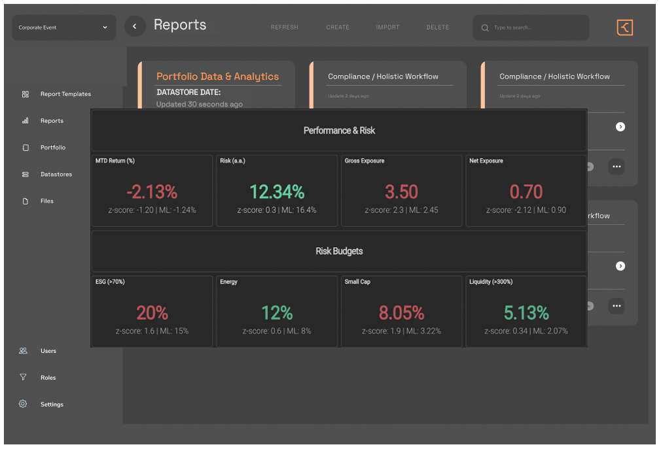Click the Risk Budgets header

339,251
